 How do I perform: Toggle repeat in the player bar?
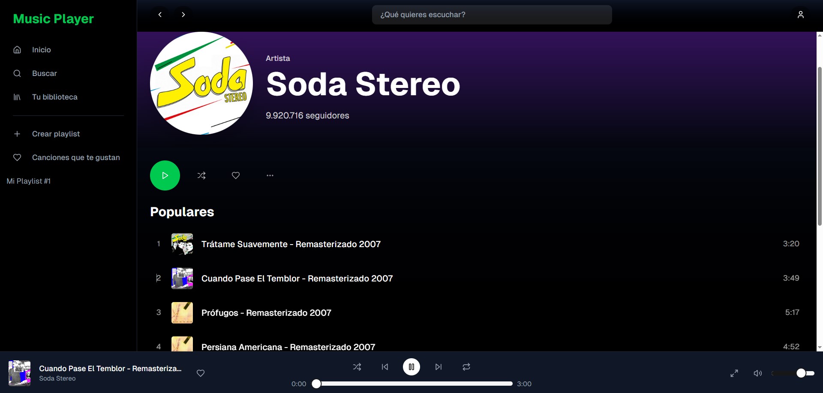466,367
